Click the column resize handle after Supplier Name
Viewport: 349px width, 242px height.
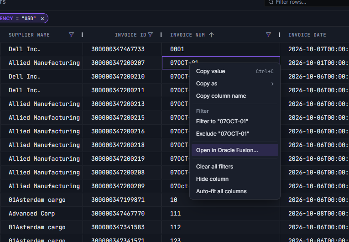click(82, 35)
